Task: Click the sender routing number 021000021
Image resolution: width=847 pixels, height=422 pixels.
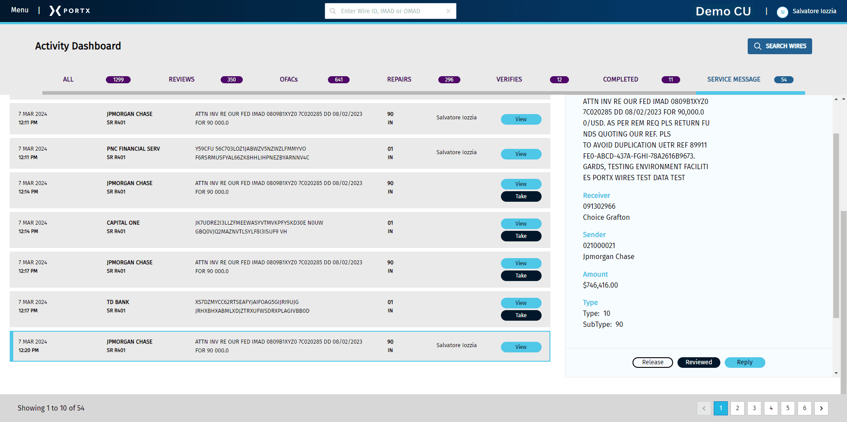Action: pos(599,246)
